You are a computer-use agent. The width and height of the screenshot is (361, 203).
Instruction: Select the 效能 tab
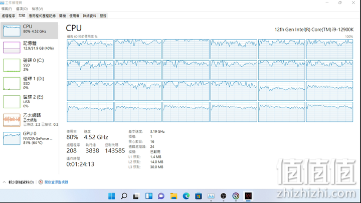tap(22, 16)
